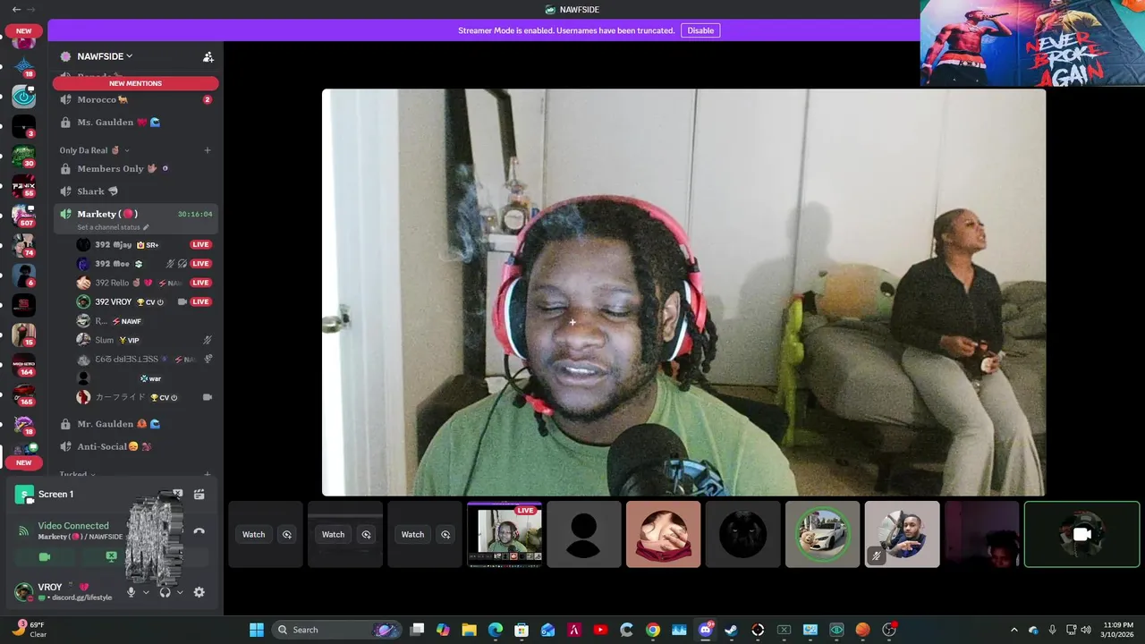The width and height of the screenshot is (1145, 644).
Task: Click the Never Broke Again overlay image
Action: coord(1032,43)
